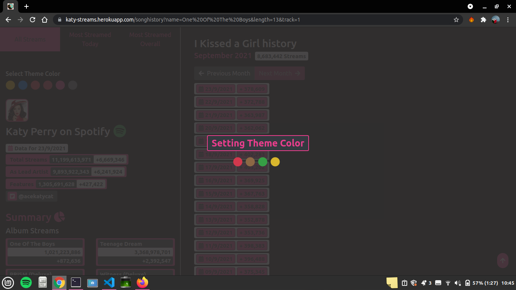The width and height of the screenshot is (516, 290).
Task: Click the 8,683,442 Streams badge
Action: 281,56
